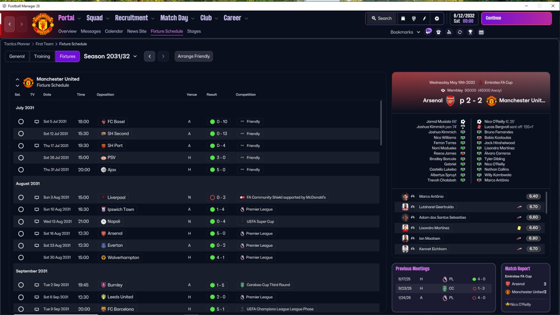Screen dimensions: 560x315
Task: Switch to the Overview subtab
Action: click(x=67, y=31)
